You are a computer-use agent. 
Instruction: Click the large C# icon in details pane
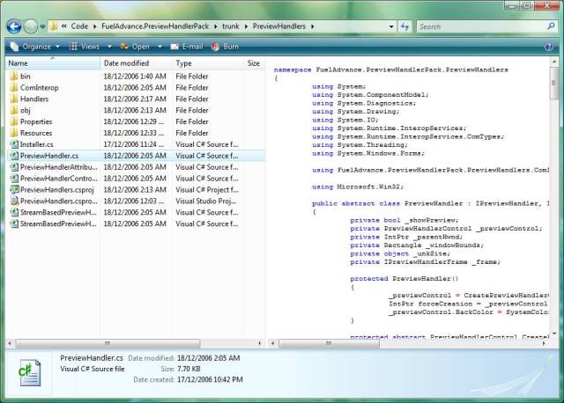click(x=31, y=373)
